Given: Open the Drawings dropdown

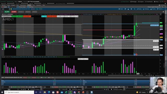Looking at the screenshot, I should 146,9.
